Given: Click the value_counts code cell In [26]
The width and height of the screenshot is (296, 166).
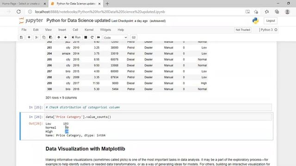Looking at the screenshot, I should point(158,117).
